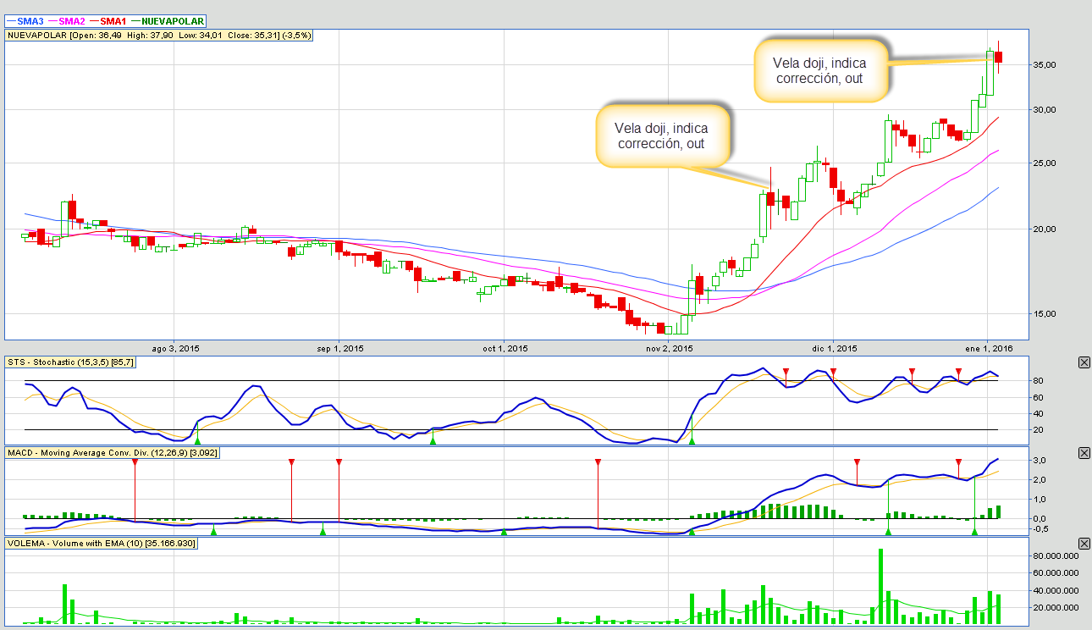Click the earliest red signal marker in MACD panel

point(135,462)
